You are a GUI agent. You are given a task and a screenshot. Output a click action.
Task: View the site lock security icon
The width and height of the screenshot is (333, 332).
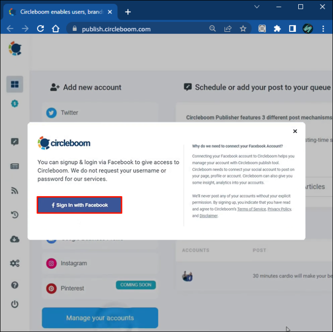click(74, 28)
